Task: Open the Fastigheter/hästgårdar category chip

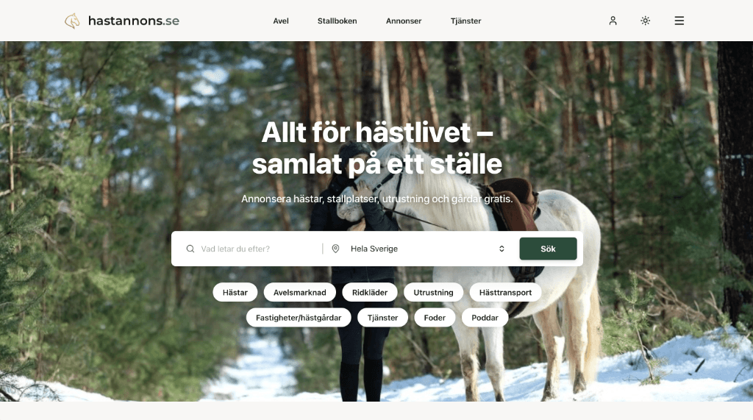Action: pos(299,318)
